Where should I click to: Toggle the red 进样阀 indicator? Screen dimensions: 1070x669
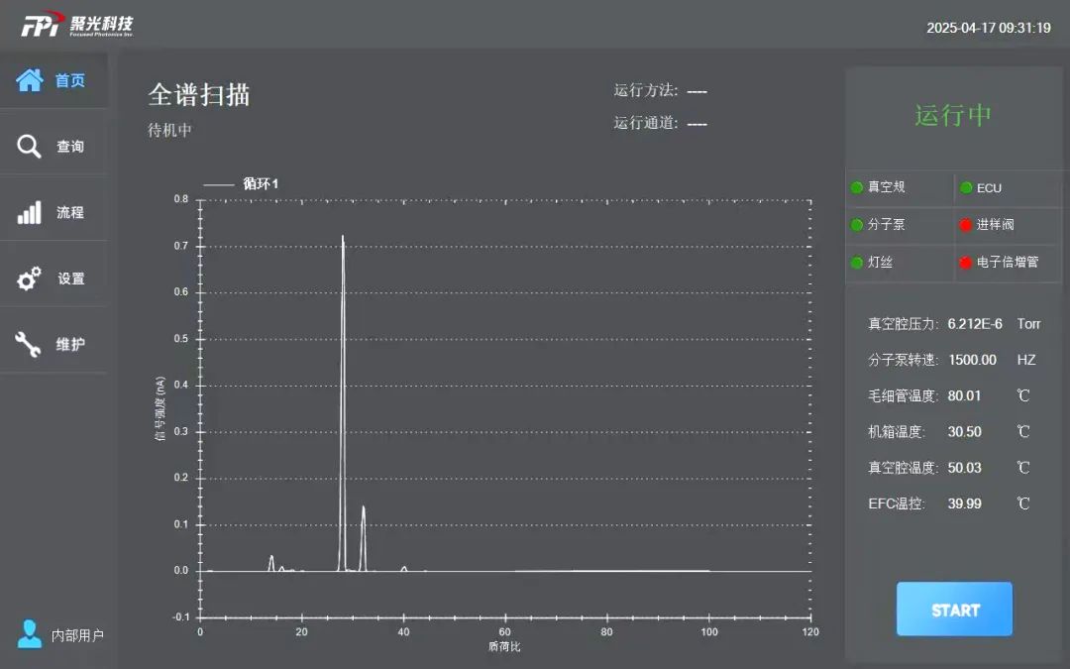[x=966, y=224]
